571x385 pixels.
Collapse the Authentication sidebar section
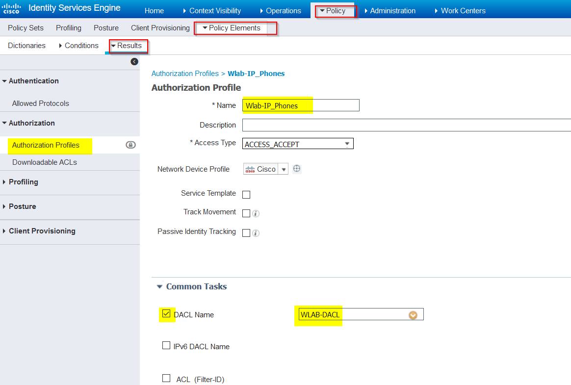[4, 81]
